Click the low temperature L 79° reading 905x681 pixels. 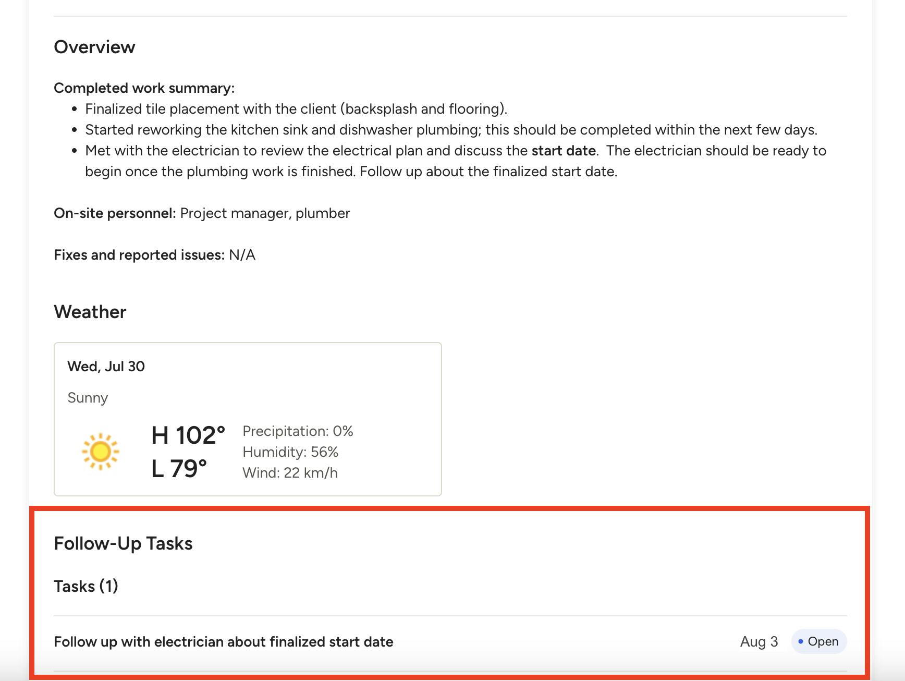click(179, 468)
